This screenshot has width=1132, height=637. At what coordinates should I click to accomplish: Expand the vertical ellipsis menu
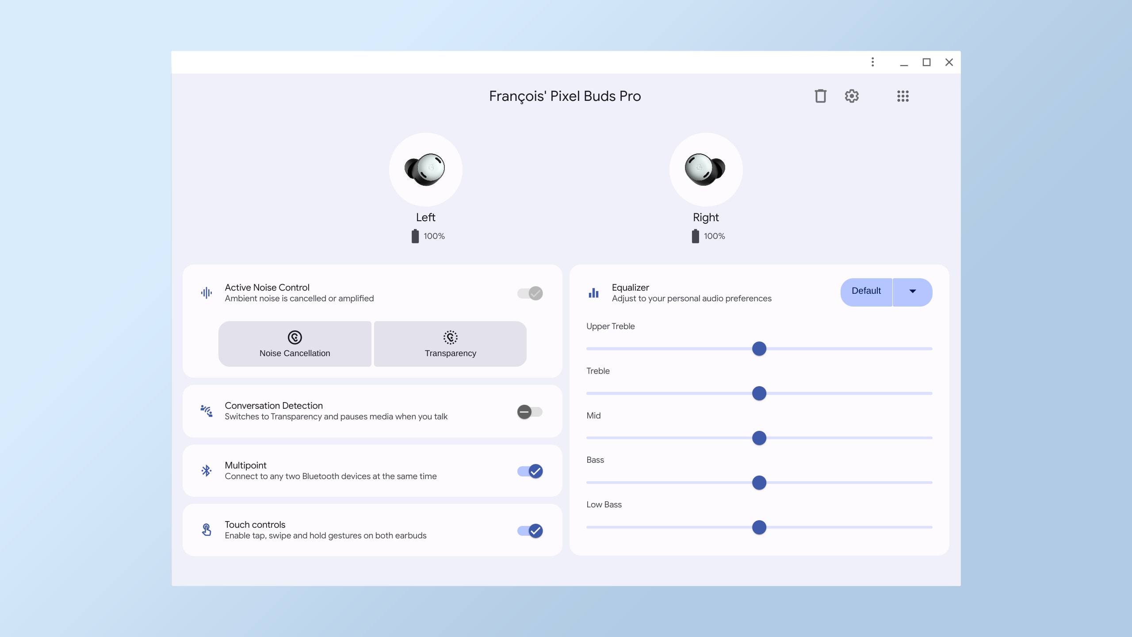872,62
